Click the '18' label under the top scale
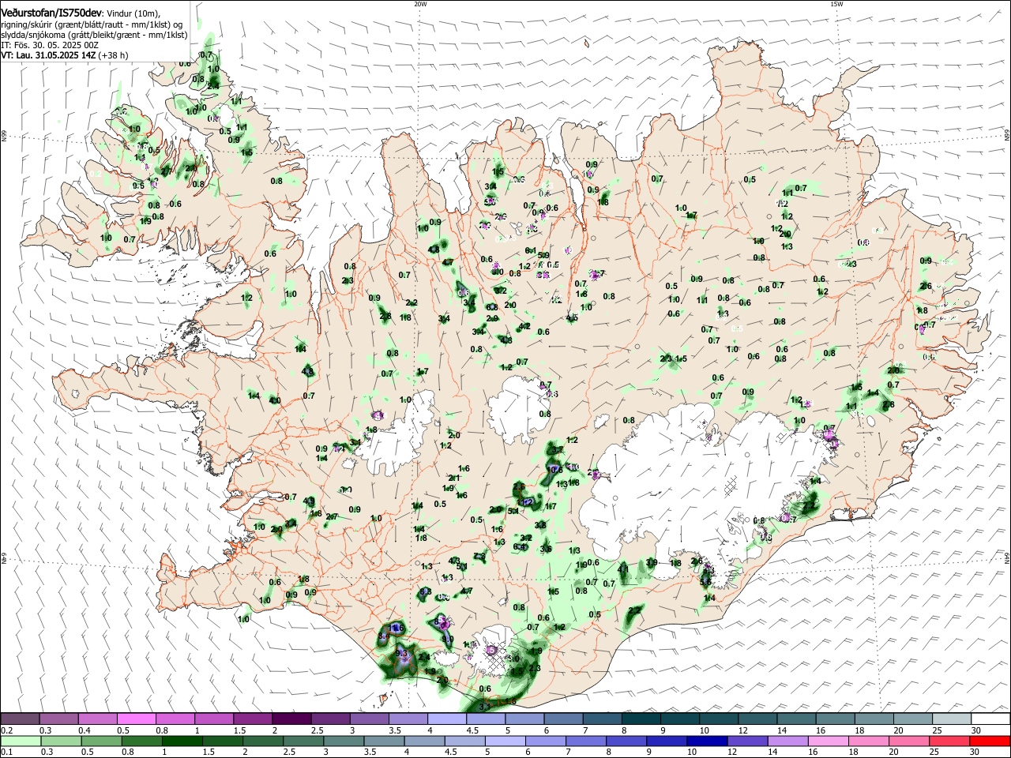This screenshot has width=1011, height=758. [x=859, y=730]
